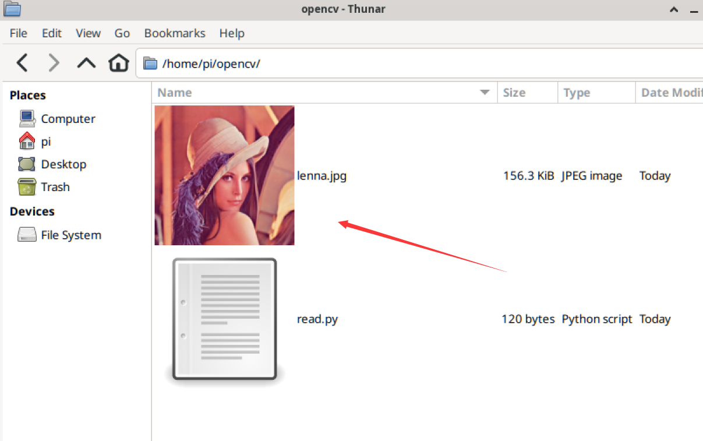Select the read.py document icon
The height and width of the screenshot is (441, 703).
pyautogui.click(x=224, y=322)
